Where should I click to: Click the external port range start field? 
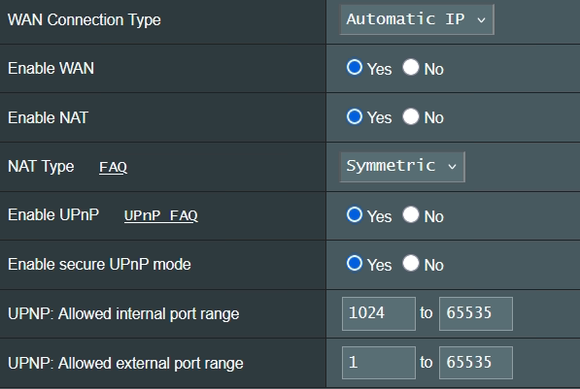pos(379,363)
